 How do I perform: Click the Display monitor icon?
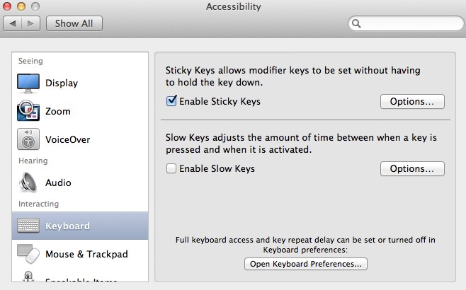click(29, 83)
